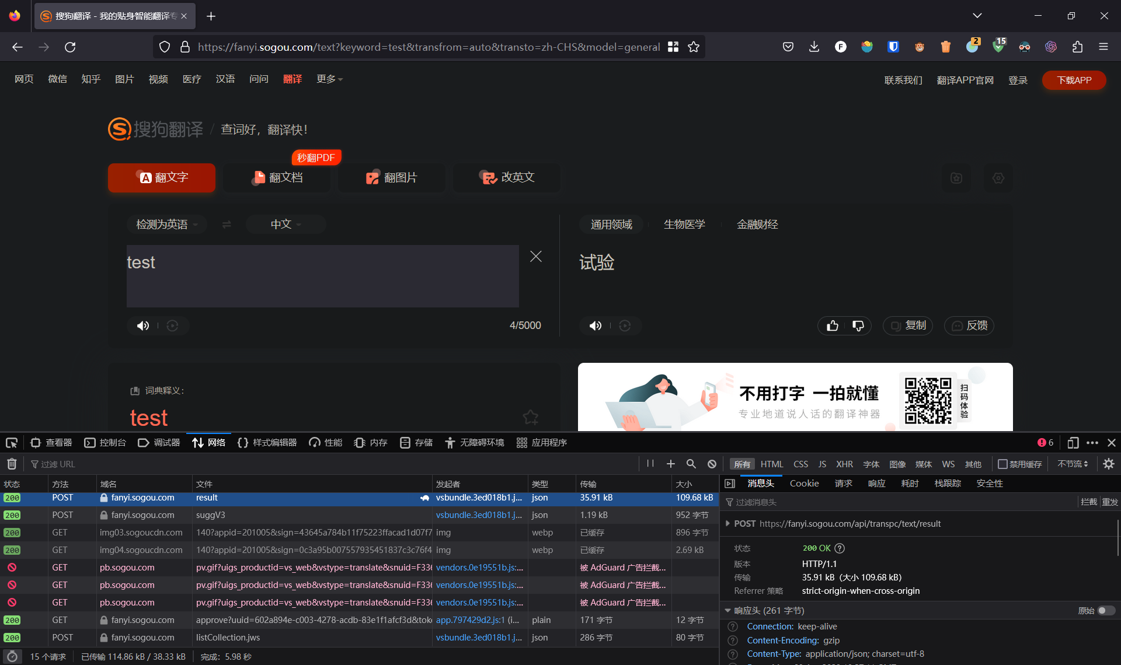1121x665 pixels.
Task: Give thumbs up to the translation
Action: point(833,325)
